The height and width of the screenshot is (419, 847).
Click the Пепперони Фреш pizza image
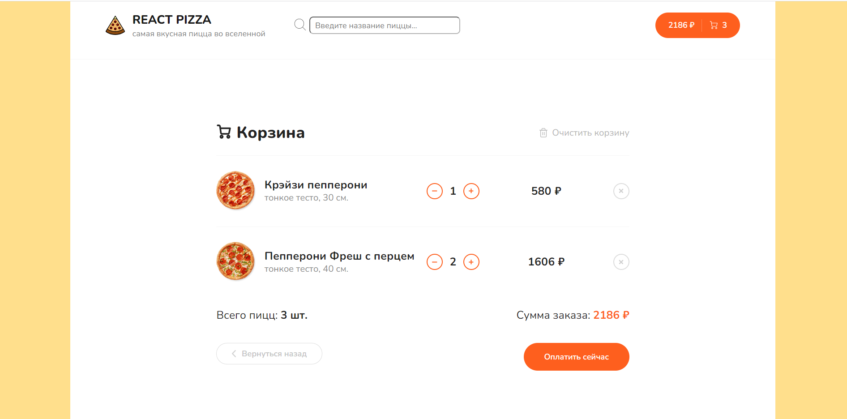click(x=235, y=261)
